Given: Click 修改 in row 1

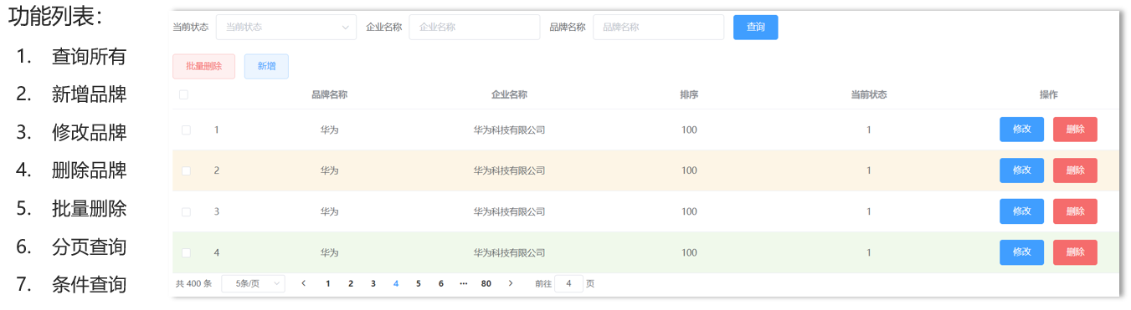Looking at the screenshot, I should pos(1021,130).
